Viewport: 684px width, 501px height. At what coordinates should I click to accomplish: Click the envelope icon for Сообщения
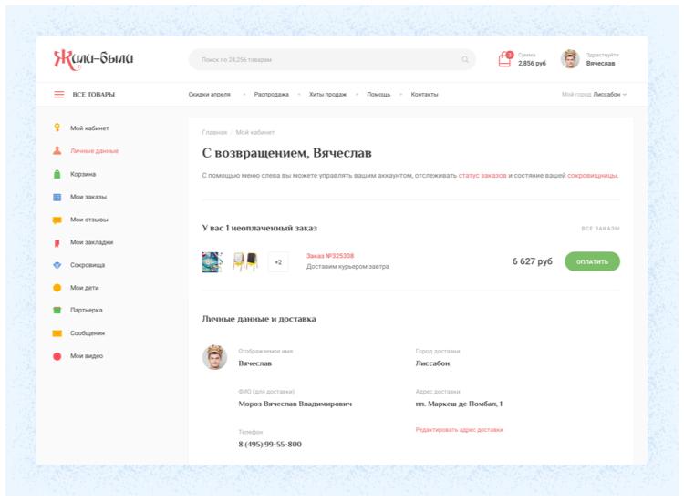(x=57, y=333)
